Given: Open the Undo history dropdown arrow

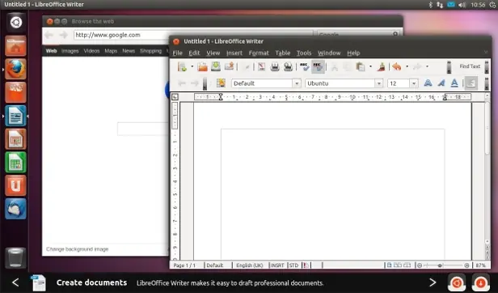Looking at the screenshot, I should click(407, 66).
